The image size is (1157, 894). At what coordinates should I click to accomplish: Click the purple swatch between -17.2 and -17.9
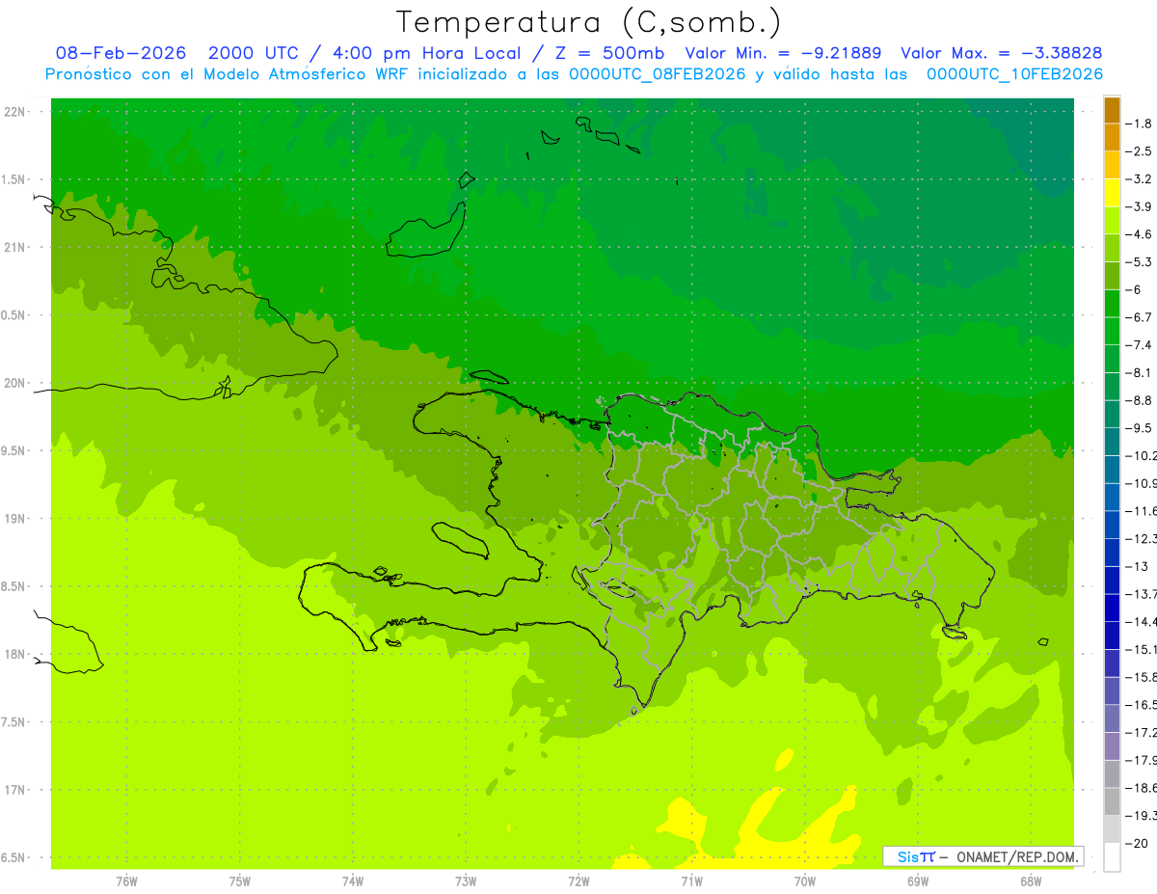pyautogui.click(x=1112, y=745)
